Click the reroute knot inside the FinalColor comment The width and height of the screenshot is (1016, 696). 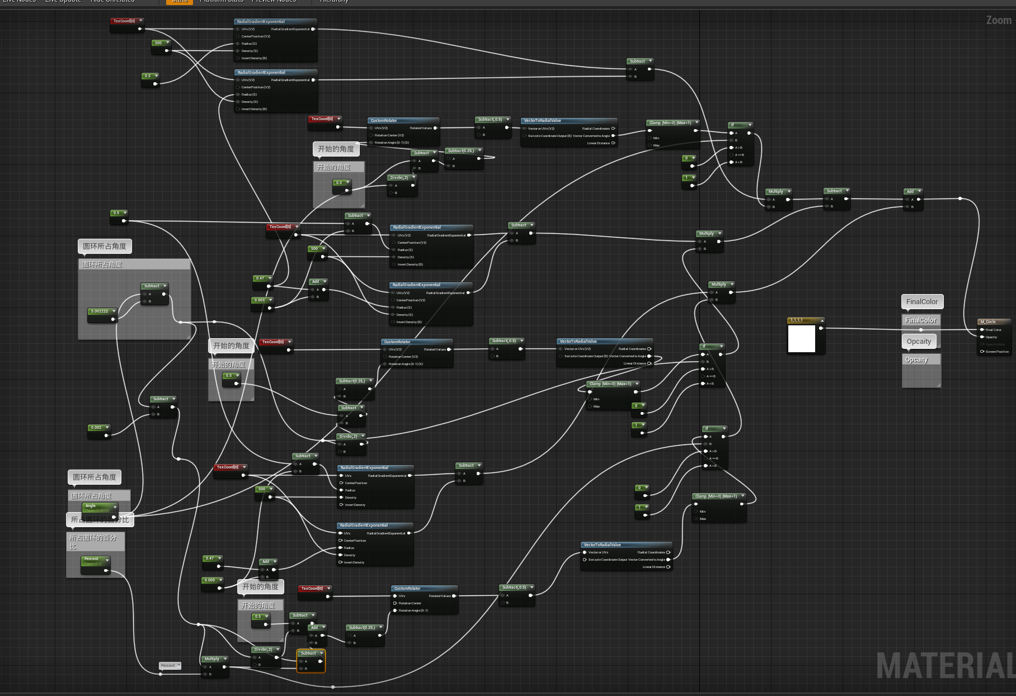[921, 330]
